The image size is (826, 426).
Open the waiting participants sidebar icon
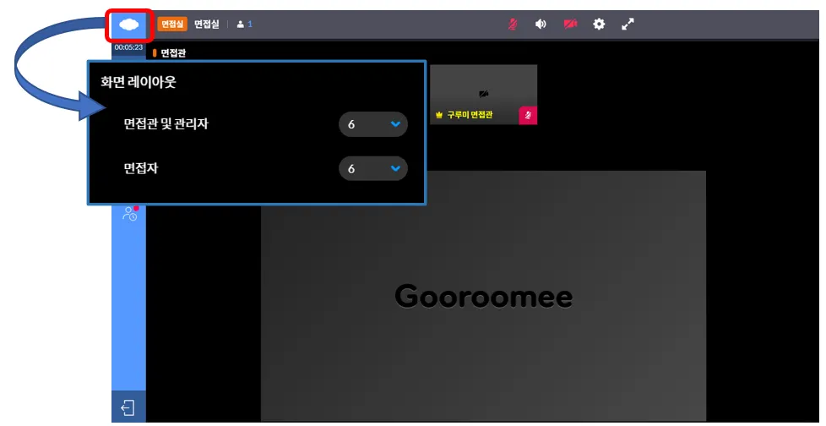(129, 214)
